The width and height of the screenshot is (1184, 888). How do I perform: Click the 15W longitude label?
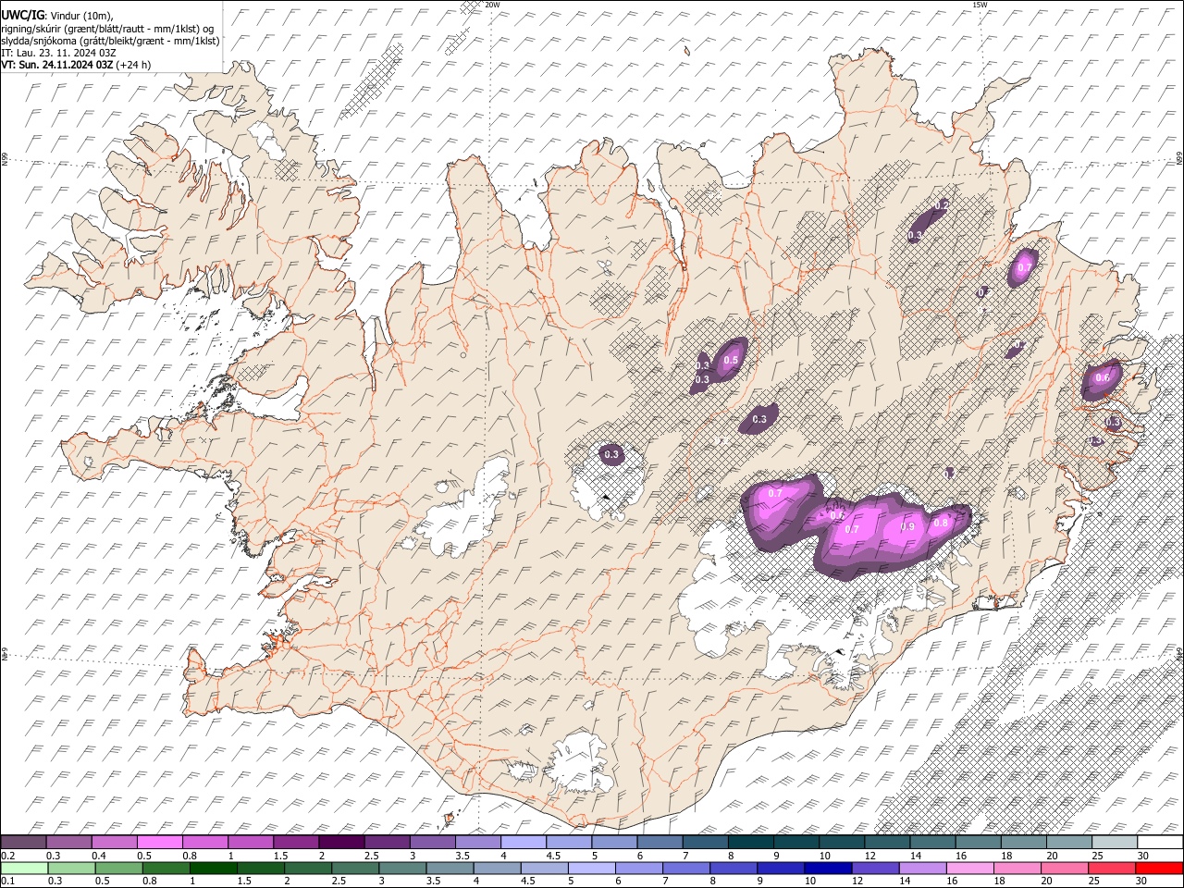980,5
